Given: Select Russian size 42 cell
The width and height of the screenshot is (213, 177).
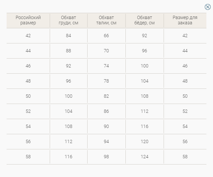Looking at the screenshot, I should coord(28,36).
